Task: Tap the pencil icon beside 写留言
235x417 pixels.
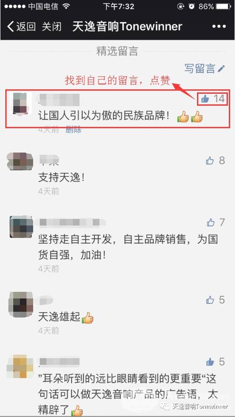Action: tap(221, 69)
